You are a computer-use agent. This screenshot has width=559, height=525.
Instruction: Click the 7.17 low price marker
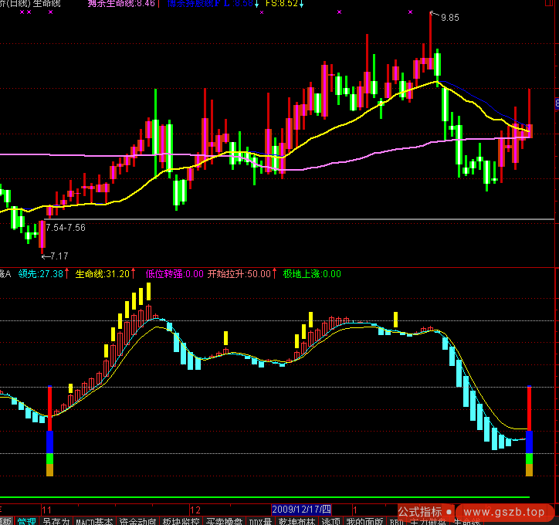tap(57, 256)
